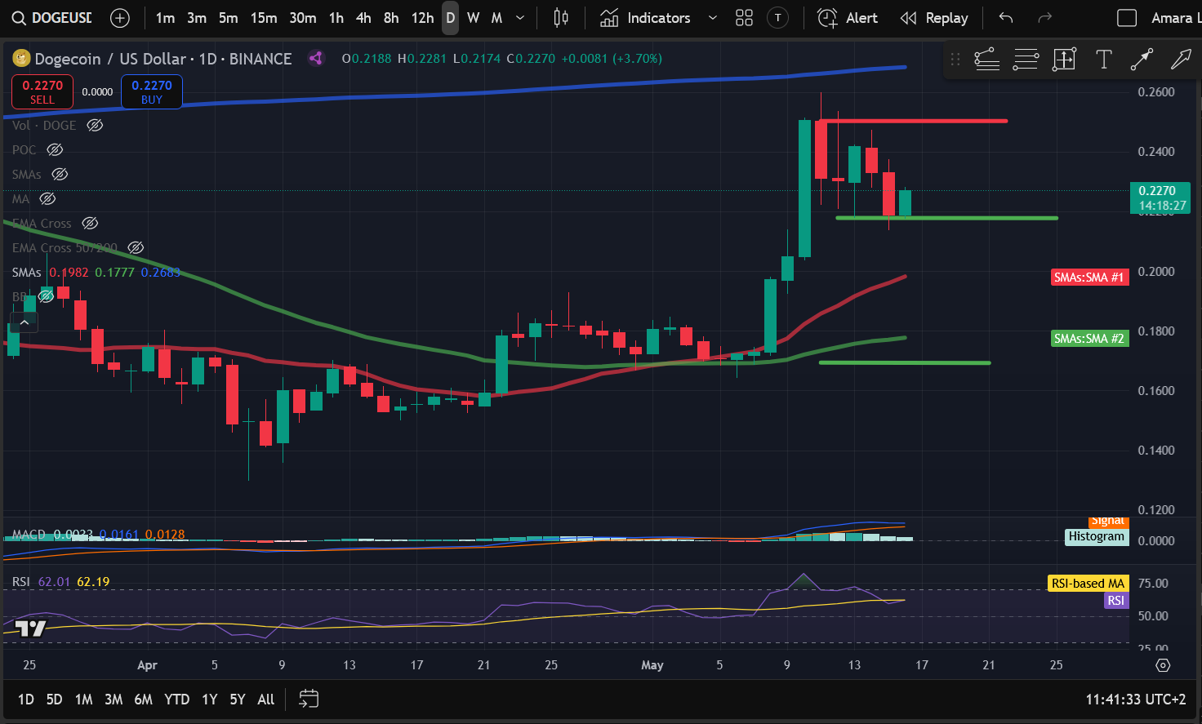Set date range to 5D
Screen dimensions: 1202x724
(x=54, y=700)
